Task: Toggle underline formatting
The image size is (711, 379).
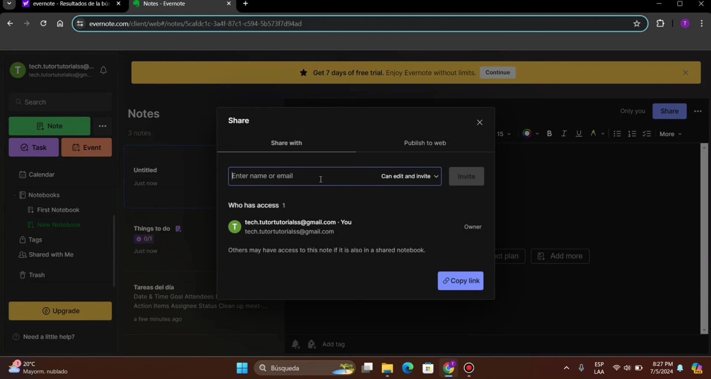Action: tap(578, 134)
